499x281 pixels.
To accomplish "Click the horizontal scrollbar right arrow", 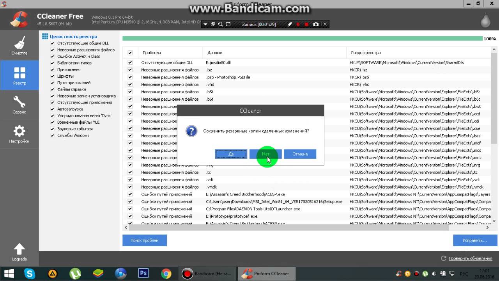I will [488, 227].
